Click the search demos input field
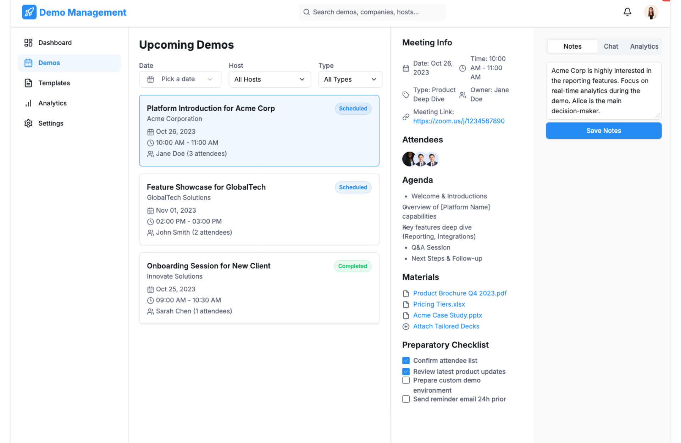Image resolution: width=681 pixels, height=443 pixels. [x=372, y=12]
